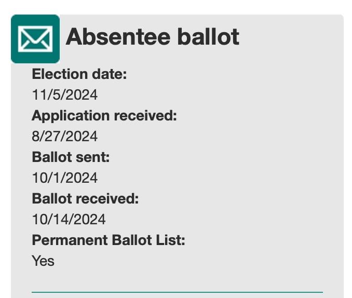Select the Ballot received label
The image size is (352, 298).
click(x=85, y=198)
